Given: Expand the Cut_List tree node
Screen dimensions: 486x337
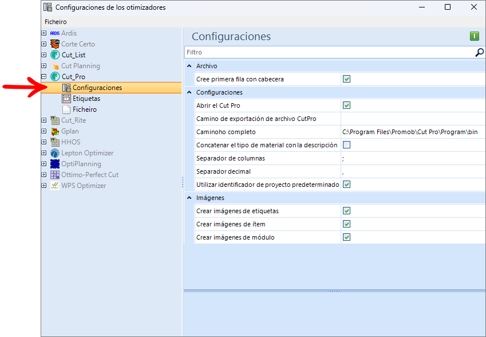Looking at the screenshot, I should click(x=44, y=54).
